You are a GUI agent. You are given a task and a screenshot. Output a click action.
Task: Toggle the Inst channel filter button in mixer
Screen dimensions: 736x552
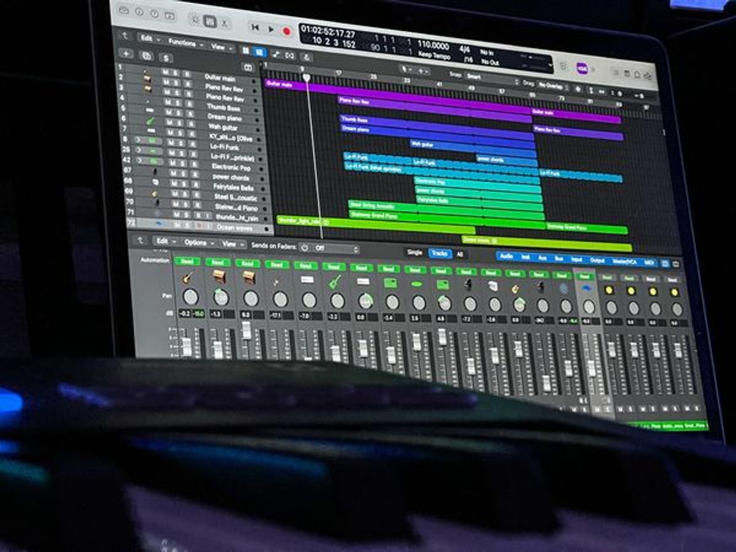coord(526,258)
